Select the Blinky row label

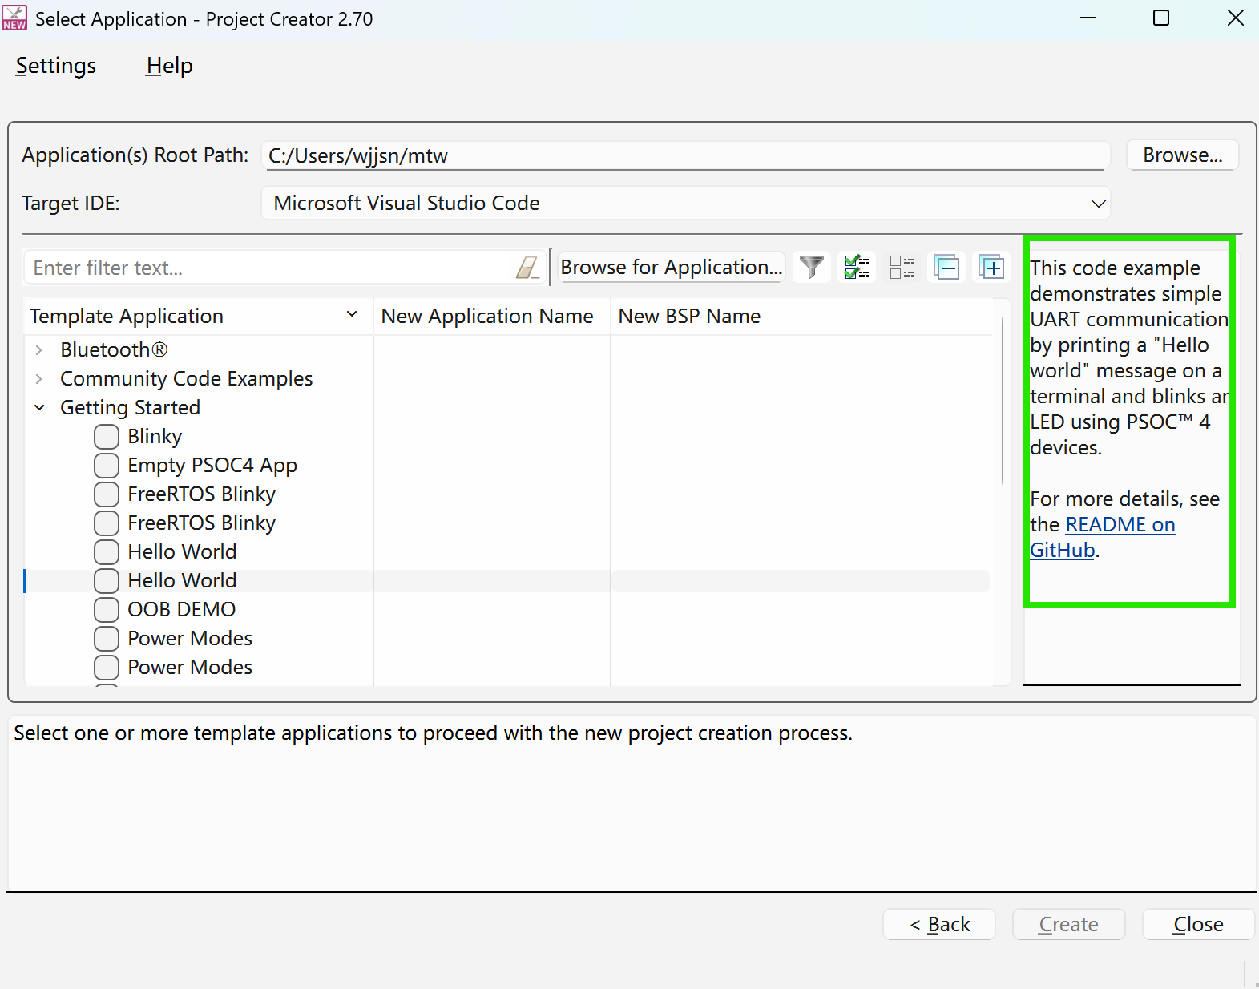click(155, 437)
